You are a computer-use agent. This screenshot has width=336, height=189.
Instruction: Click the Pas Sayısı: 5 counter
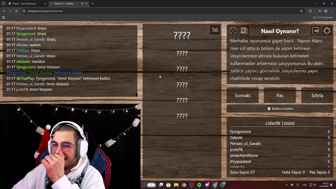(x=320, y=172)
